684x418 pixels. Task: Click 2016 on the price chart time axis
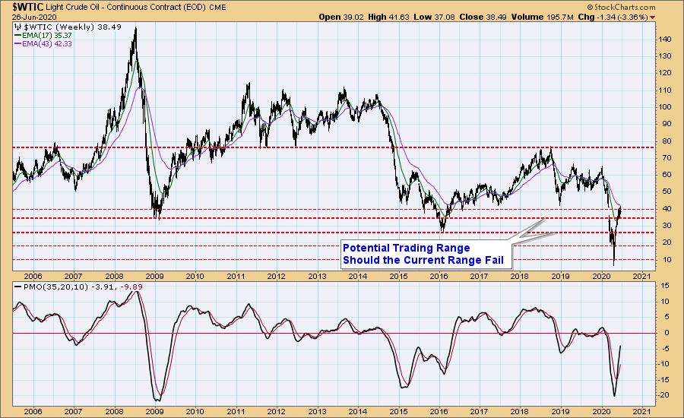(x=439, y=276)
